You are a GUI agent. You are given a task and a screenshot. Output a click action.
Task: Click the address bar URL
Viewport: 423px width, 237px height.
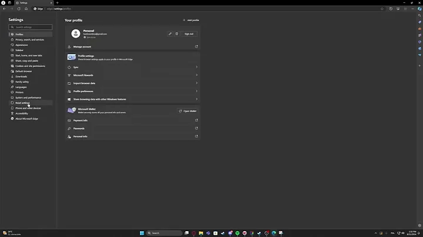point(59,9)
